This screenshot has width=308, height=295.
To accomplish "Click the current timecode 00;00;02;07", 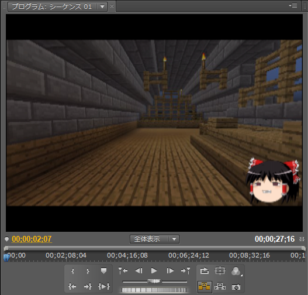I will (x=32, y=239).
